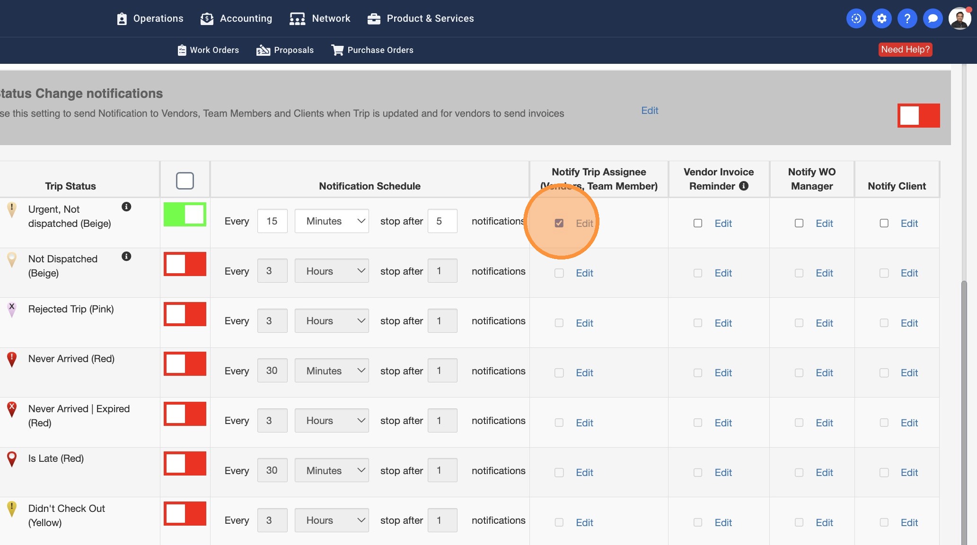977x545 pixels.
Task: Open Minutes dropdown in Urgent row
Action: coord(332,221)
